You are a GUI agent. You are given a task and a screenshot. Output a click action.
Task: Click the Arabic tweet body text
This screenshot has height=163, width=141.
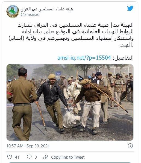(x=71, y=35)
